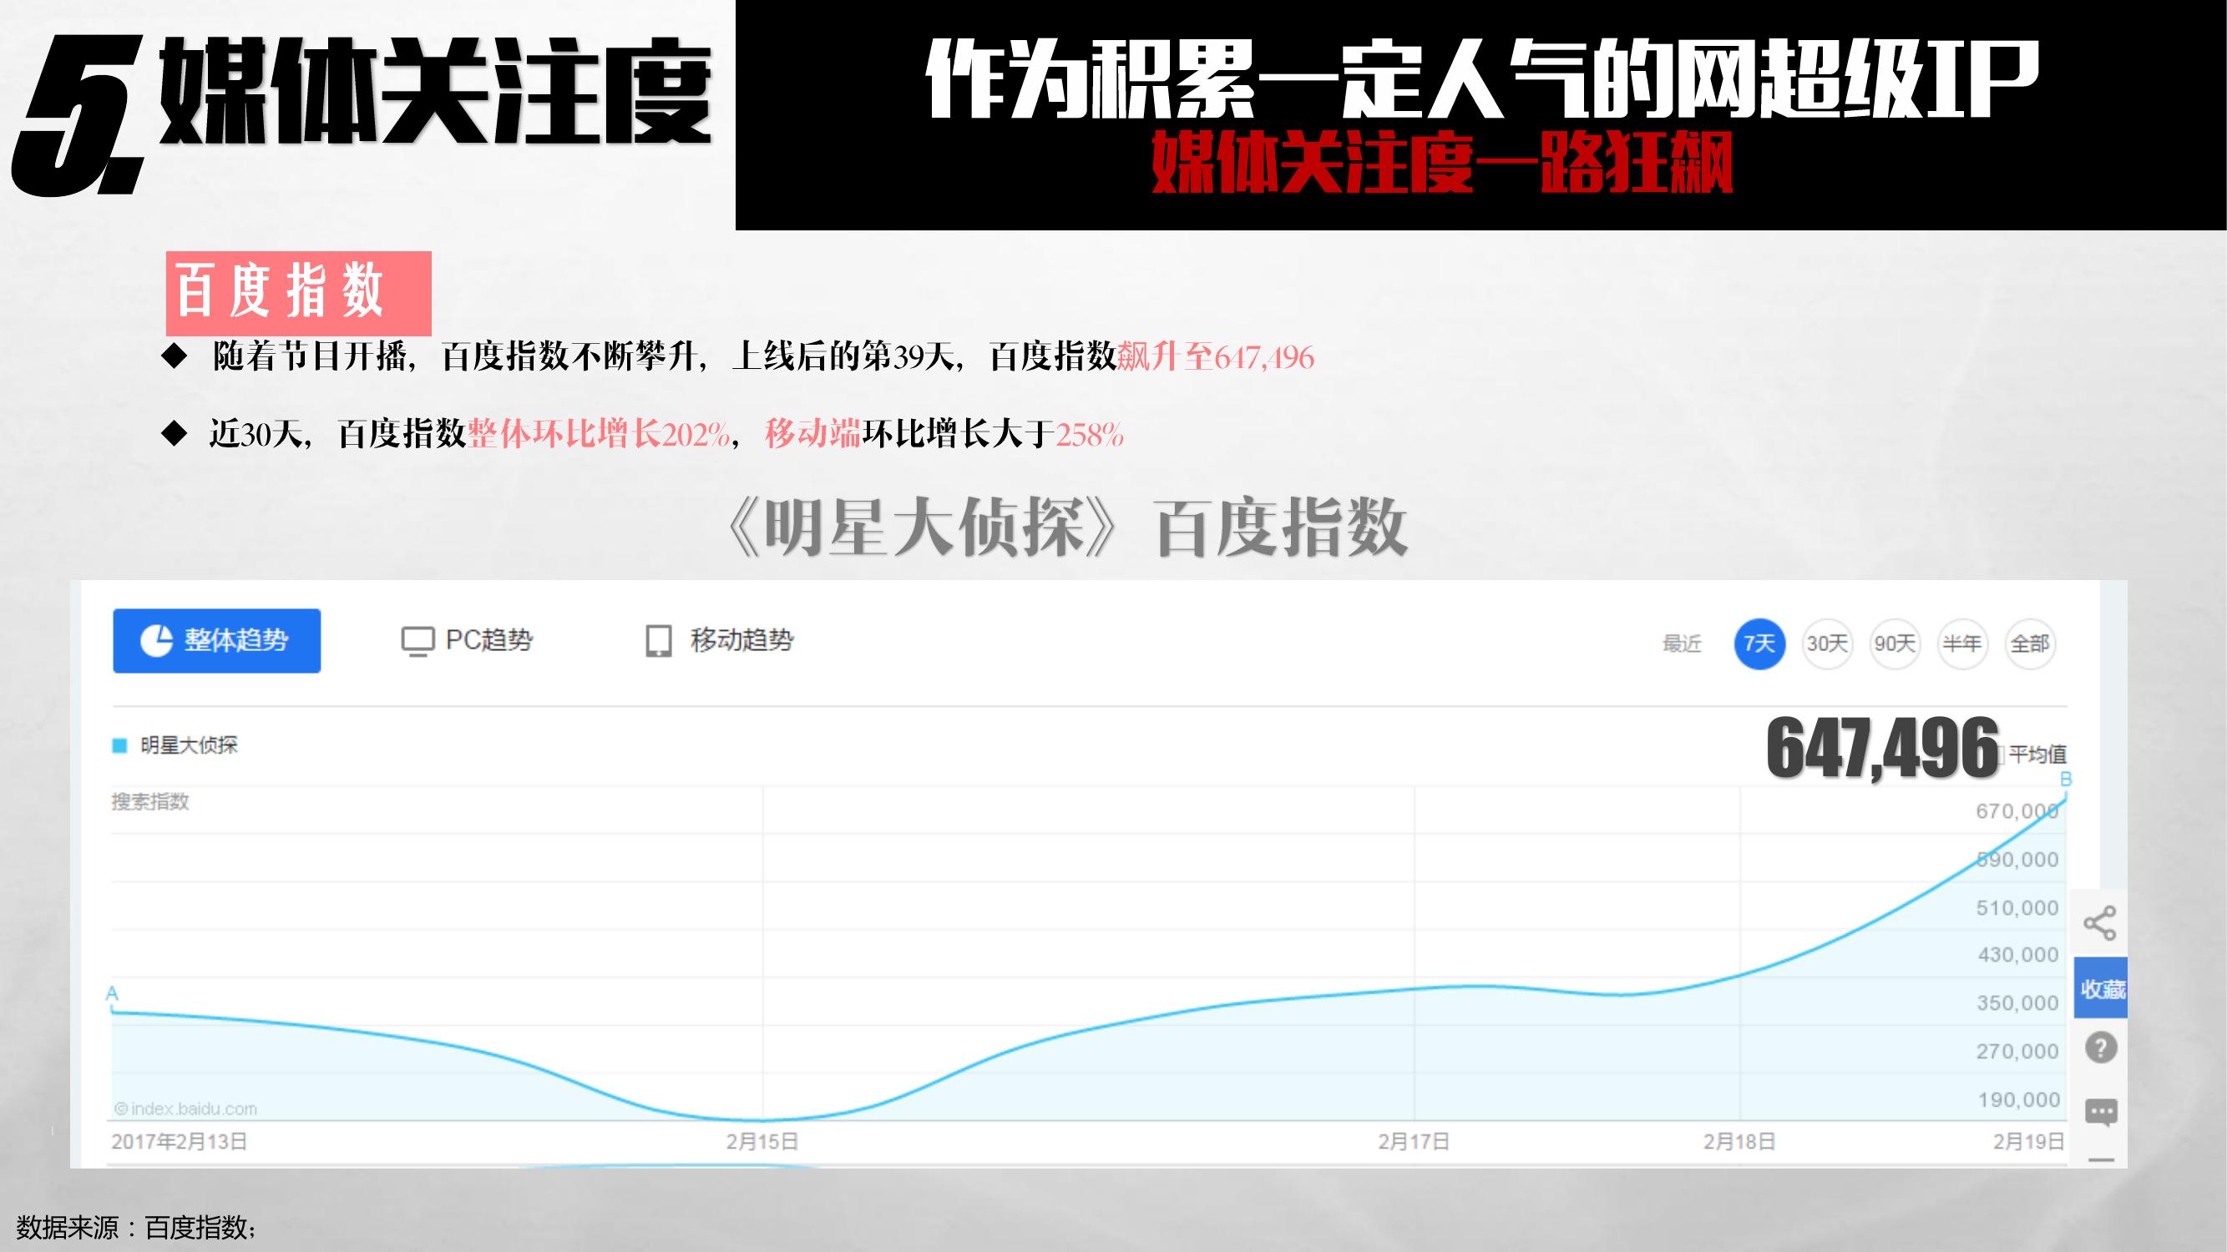Toggle the 明星大侦探 legend swatch

[120, 745]
